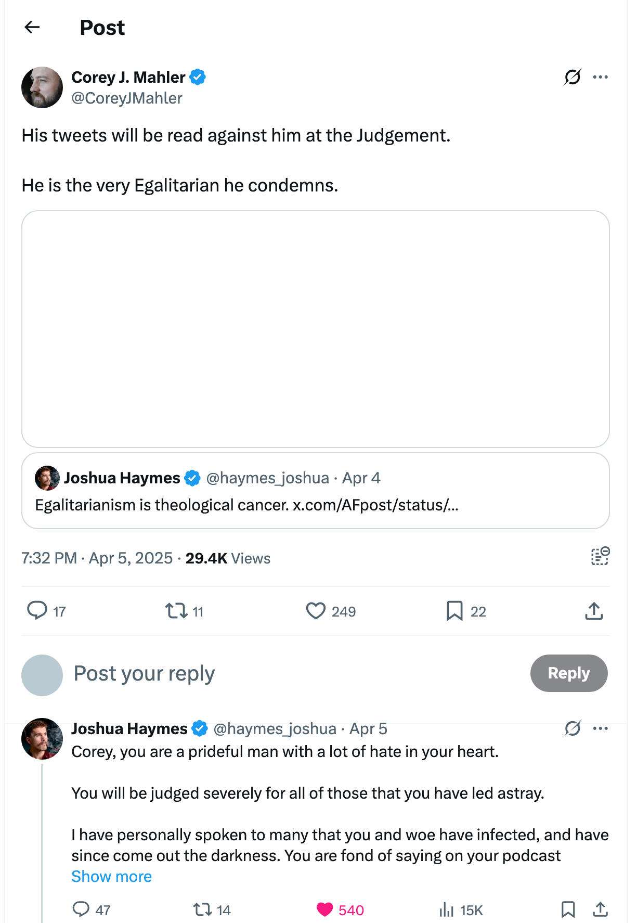Unlike Joshua Haymes' reply with 540 likes
This screenshot has height=923, width=637.
coord(325,909)
